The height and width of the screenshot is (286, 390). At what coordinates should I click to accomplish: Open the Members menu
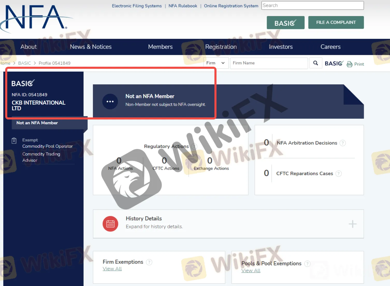click(160, 47)
